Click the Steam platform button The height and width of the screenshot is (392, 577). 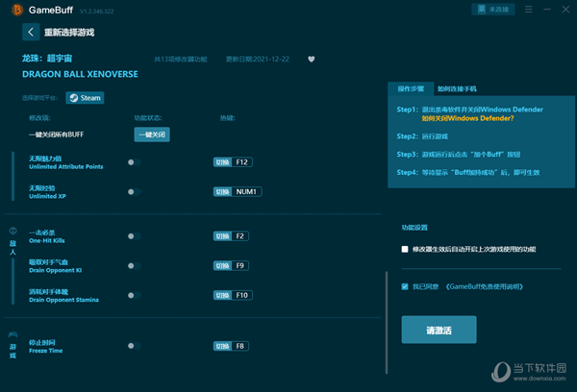click(85, 98)
